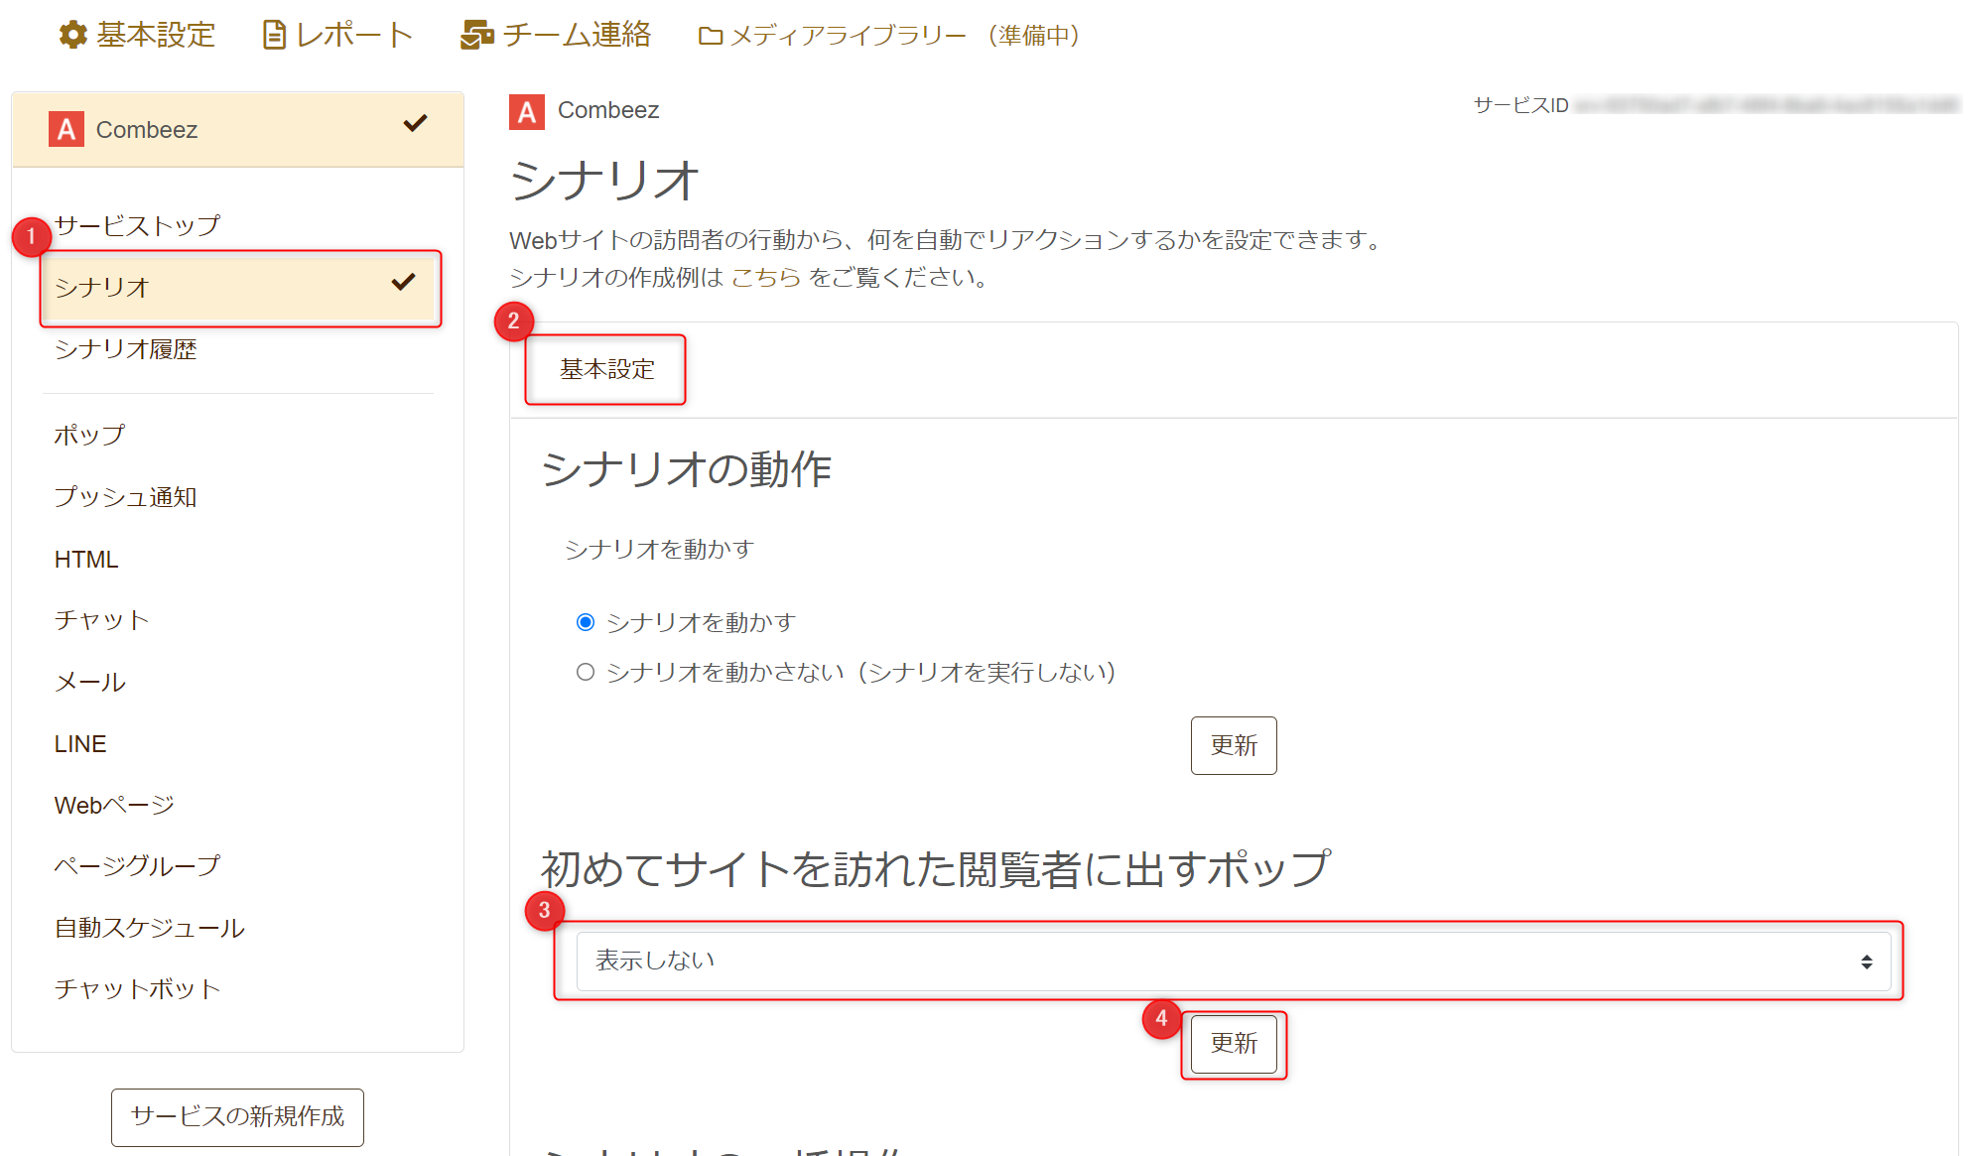Click the シナリオ page heading

point(604,182)
